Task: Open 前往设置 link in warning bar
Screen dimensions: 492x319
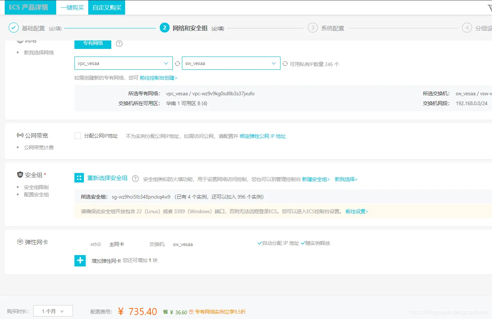Action: [357, 211]
